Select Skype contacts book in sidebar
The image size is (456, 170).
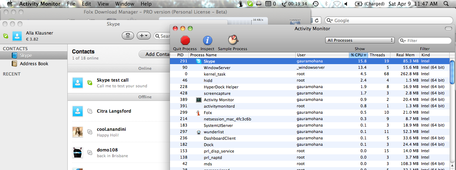(x=33, y=56)
